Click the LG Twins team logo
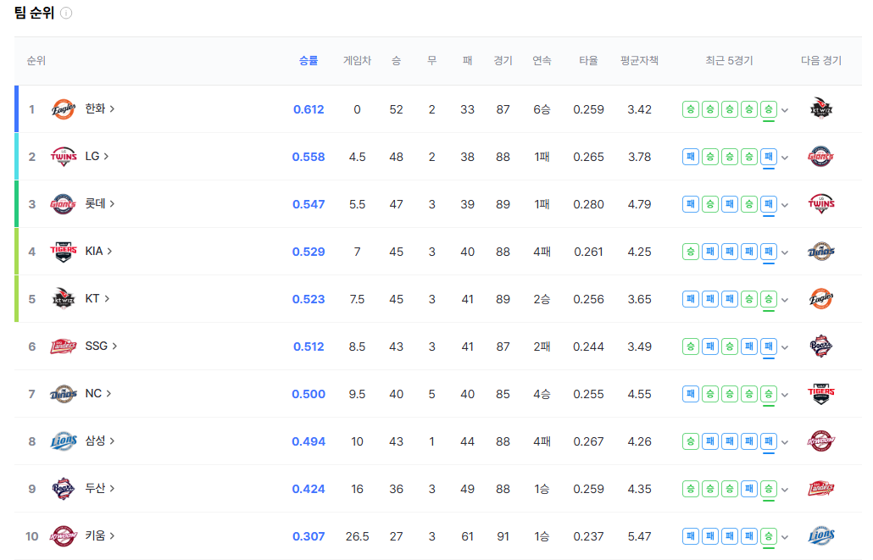Image resolution: width=873 pixels, height=560 pixels. click(x=64, y=157)
